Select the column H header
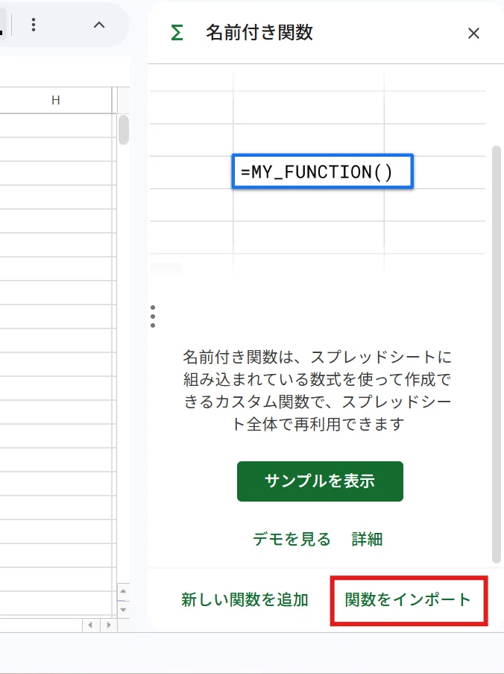This screenshot has height=674, width=504. coord(56,100)
